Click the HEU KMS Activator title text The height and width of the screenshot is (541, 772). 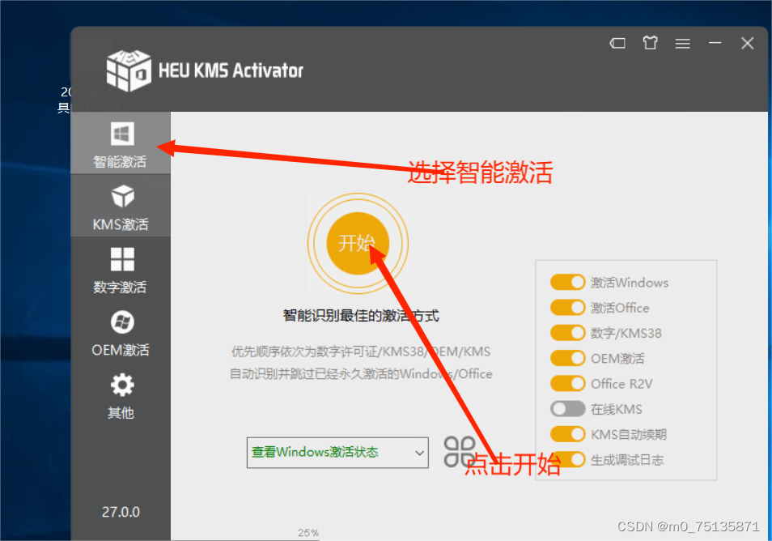(x=231, y=70)
